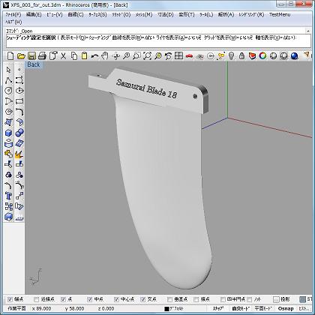The height and width of the screenshot is (315, 315).
Task: Click the x 89.000 coordinate readout
Action: click(x=41, y=308)
